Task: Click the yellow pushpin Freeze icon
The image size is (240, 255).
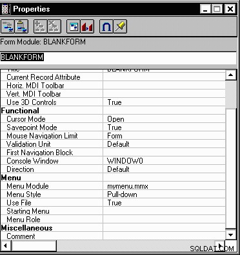Action: pos(120,26)
